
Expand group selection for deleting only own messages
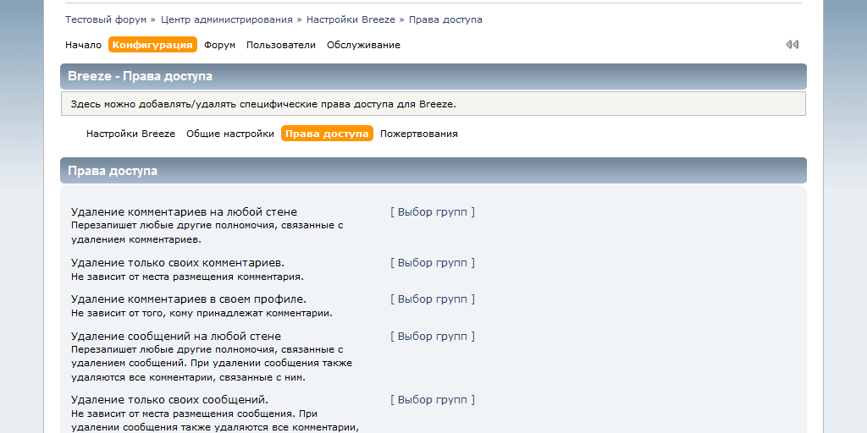coord(433,400)
